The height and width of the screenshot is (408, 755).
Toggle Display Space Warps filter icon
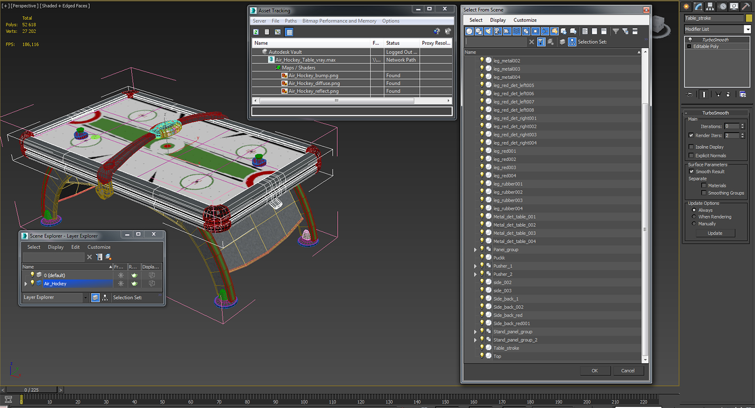click(517, 31)
